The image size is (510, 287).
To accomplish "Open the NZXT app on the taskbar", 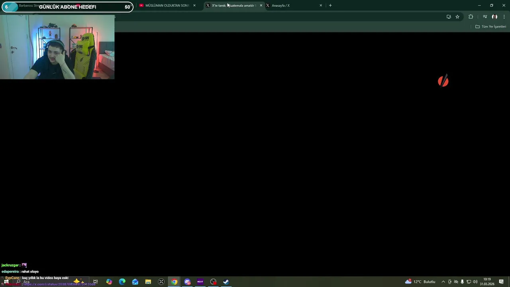I will [x=200, y=282].
